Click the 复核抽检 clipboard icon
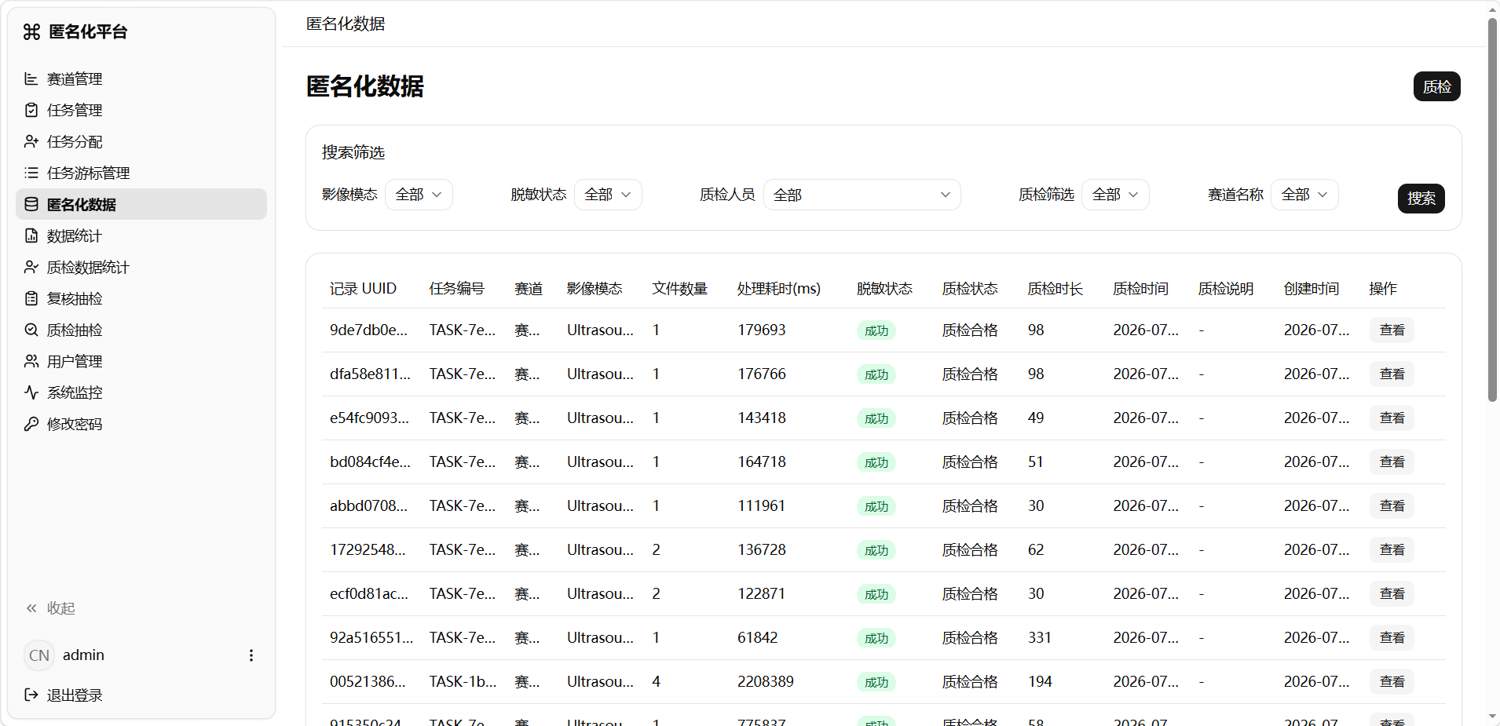Screen dimensions: 1500x726 [31, 298]
